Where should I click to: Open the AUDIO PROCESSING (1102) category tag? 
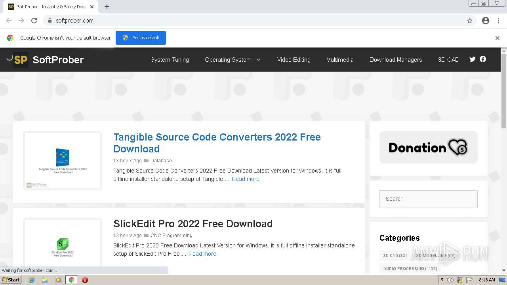(x=410, y=268)
